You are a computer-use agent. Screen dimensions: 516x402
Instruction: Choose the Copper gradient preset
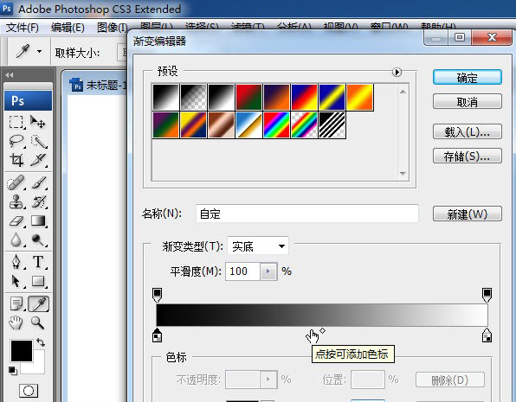(221, 124)
